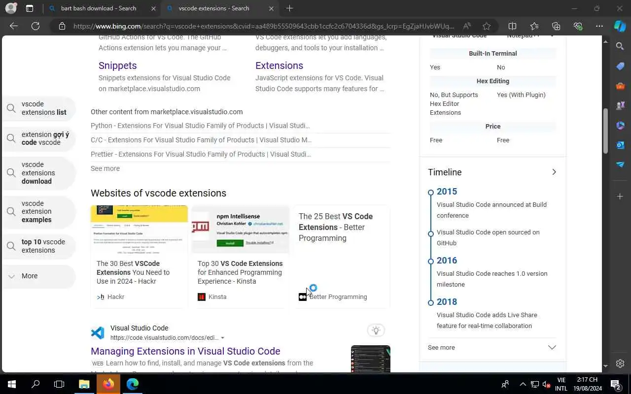Viewport: 631px width, 394px height.
Task: Open Extensions marketplace link
Action: tap(279, 66)
